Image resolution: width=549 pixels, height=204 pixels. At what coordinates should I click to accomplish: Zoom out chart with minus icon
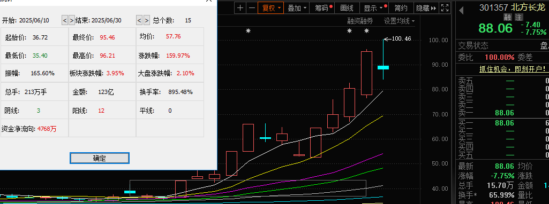(x=252, y=7)
